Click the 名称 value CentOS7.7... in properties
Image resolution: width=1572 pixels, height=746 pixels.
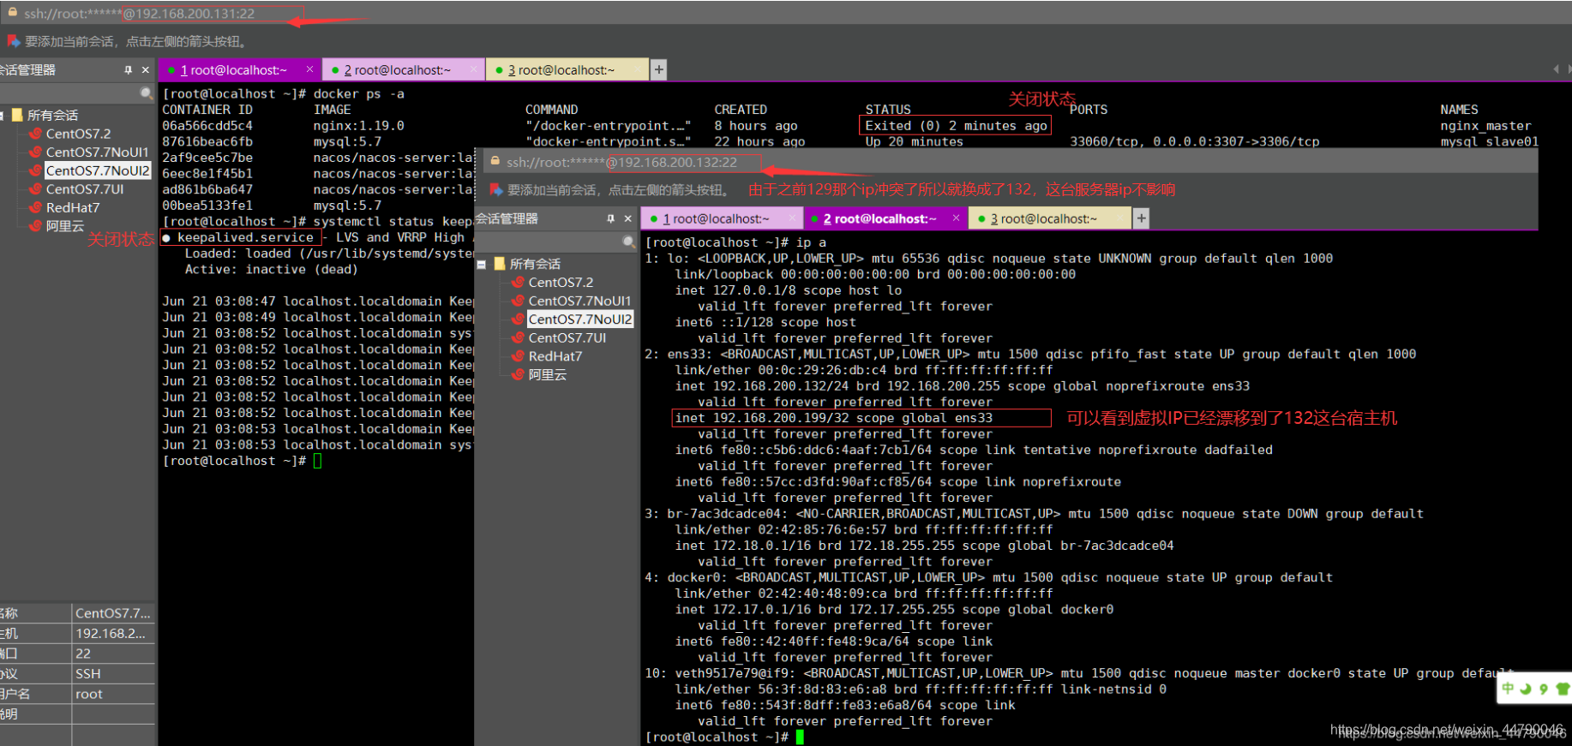[112, 613]
